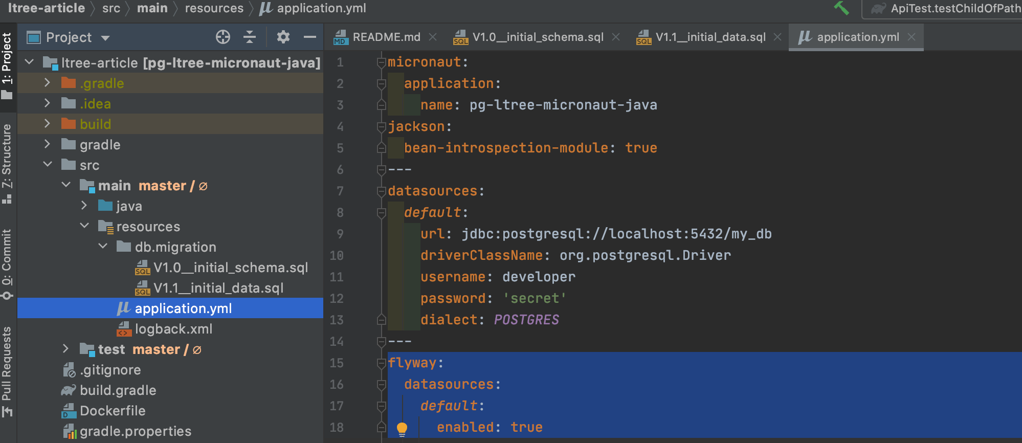
Task: Open Project panel settings gear
Action: tap(283, 37)
